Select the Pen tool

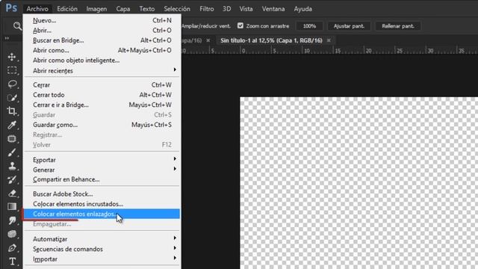pyautogui.click(x=12, y=247)
